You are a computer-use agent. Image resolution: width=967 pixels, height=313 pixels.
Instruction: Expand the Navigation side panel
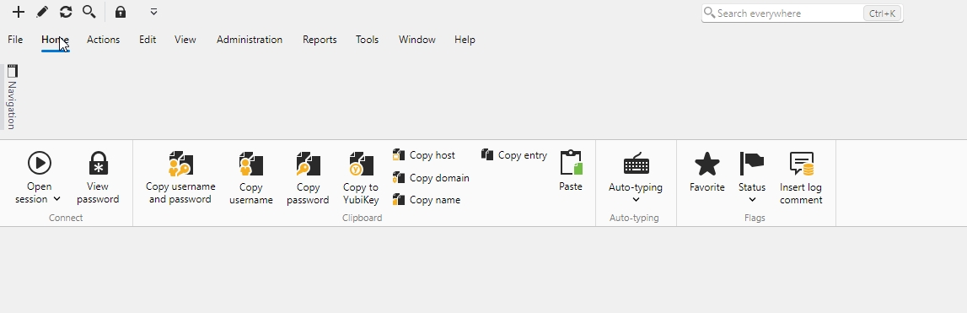click(12, 97)
